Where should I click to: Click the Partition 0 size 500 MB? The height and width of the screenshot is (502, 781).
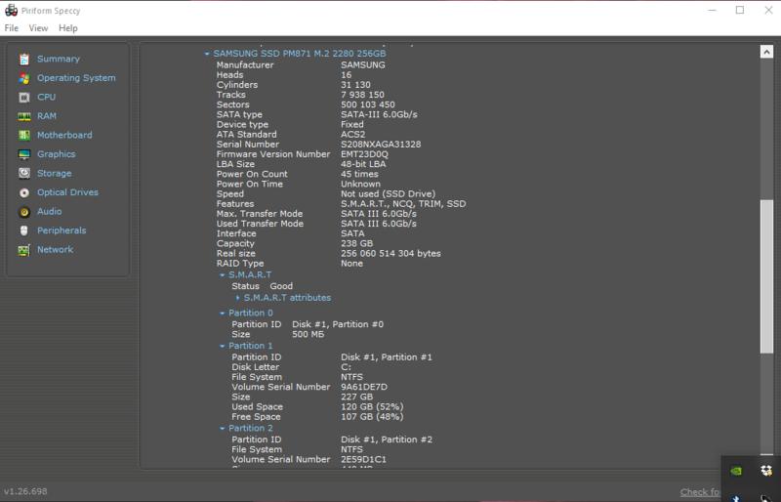(308, 334)
